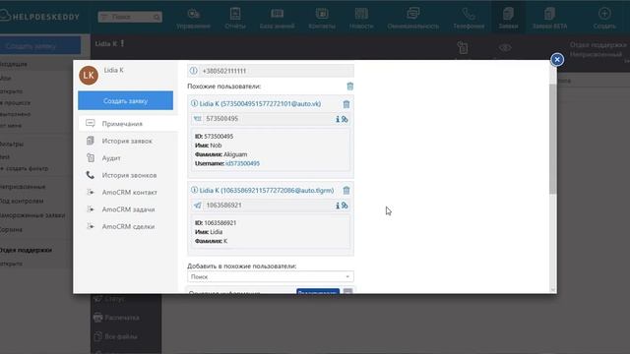Open the AmoCRM контакт section
The width and height of the screenshot is (630, 354).
[x=128, y=193]
